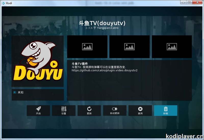Click the github.com/catro plugin URL text
204x140 pixels.
[105, 70]
